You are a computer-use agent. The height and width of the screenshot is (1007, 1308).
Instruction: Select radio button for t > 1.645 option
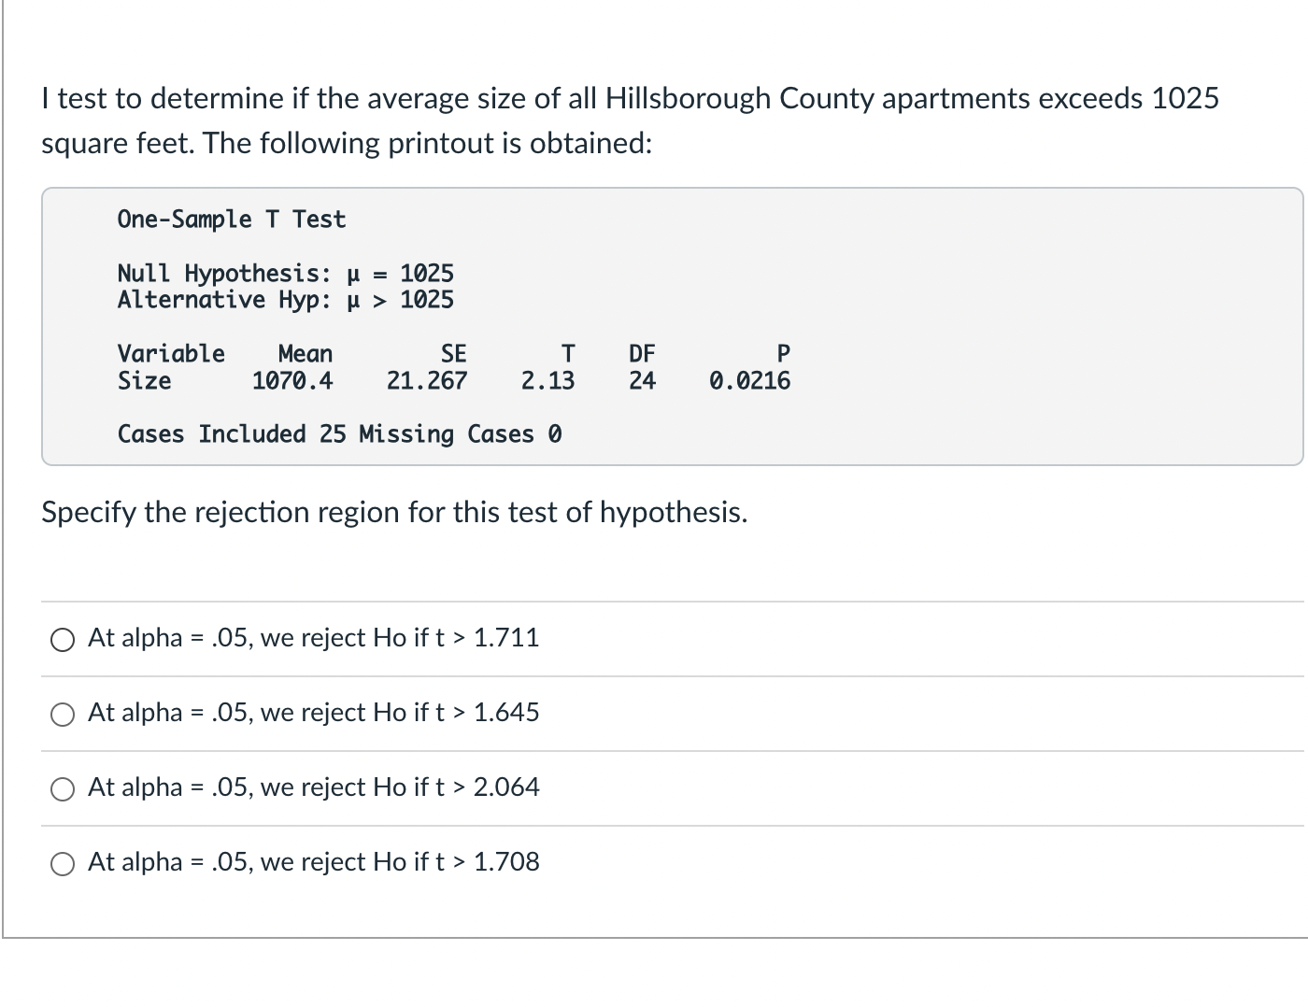(x=62, y=714)
